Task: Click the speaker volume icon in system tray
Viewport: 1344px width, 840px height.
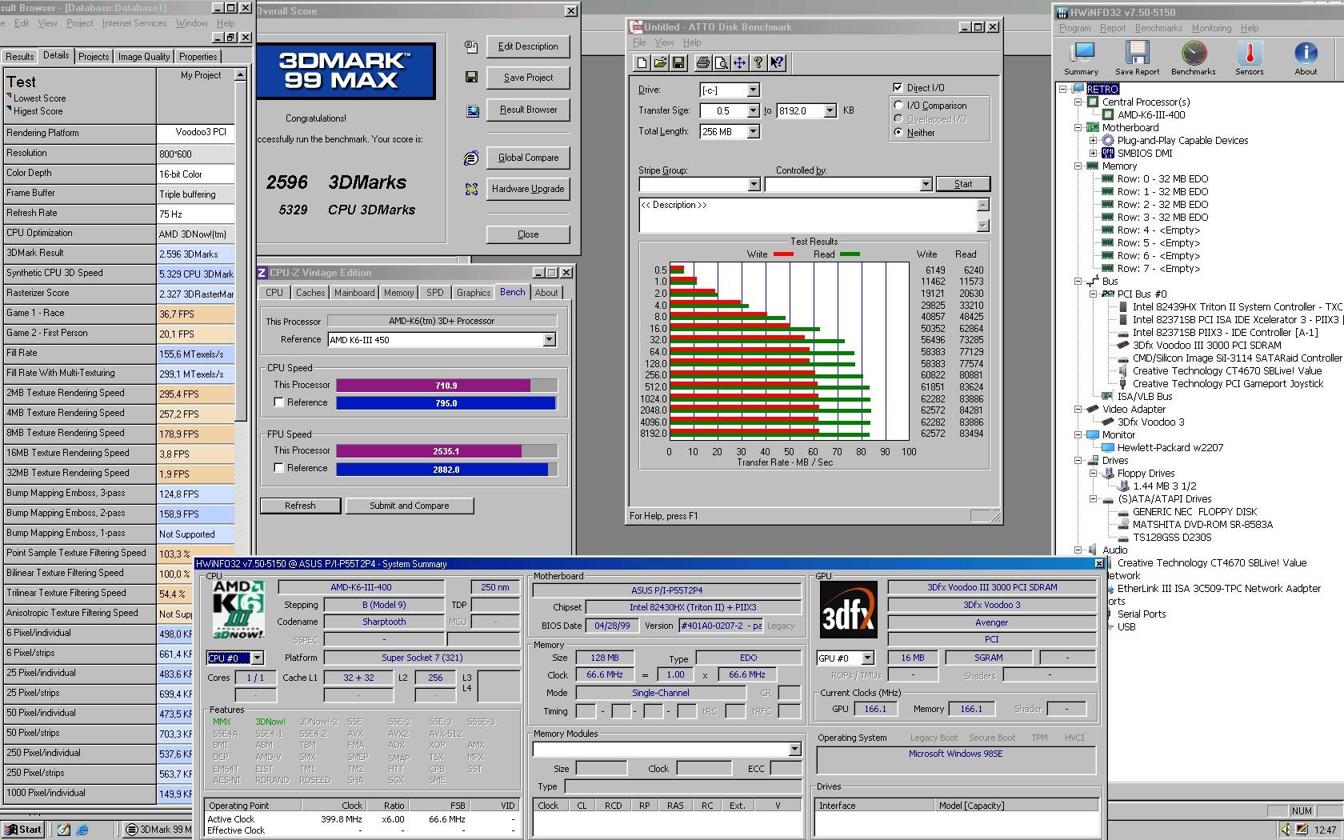Action: coord(1286,830)
